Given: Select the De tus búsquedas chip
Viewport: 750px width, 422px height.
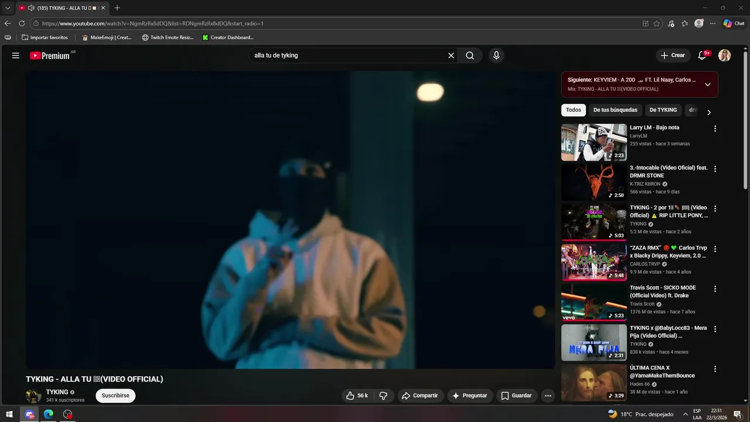Looking at the screenshot, I should 615,110.
